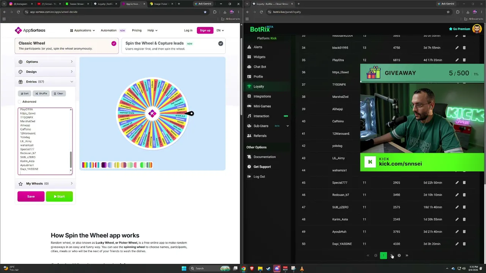Viewport: 486px width, 273px height.
Task: Click the Get Support question icon
Action: tap(249, 167)
